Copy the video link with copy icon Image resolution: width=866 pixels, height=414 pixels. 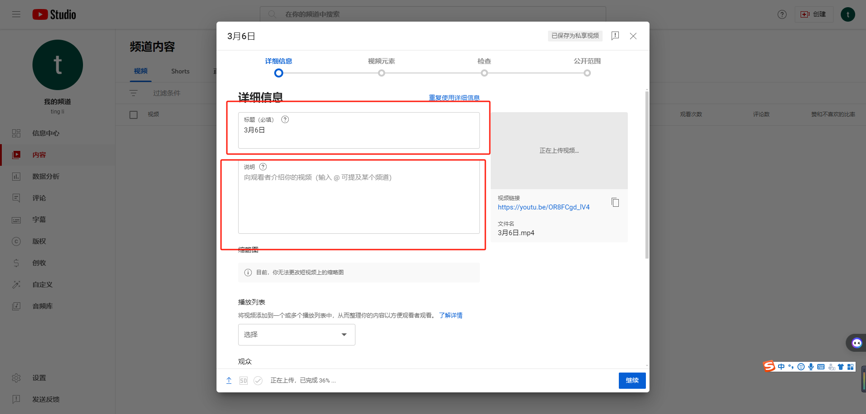[x=615, y=202]
